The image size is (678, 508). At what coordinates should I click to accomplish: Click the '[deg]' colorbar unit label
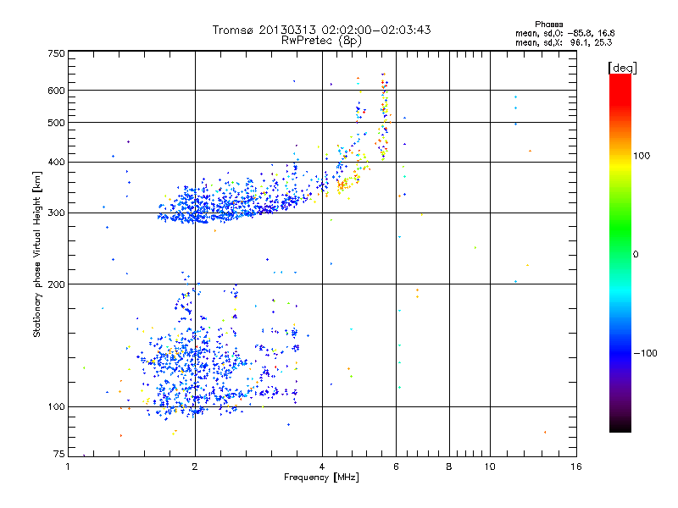pyautogui.click(x=622, y=68)
